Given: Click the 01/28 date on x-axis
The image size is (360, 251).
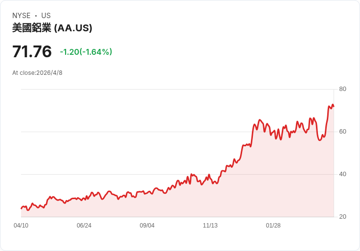Looking at the screenshot, I should 273,226.
